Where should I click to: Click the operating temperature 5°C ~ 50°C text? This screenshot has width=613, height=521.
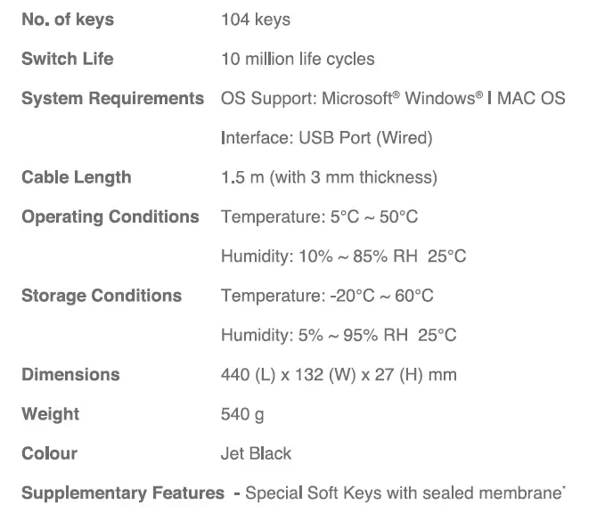[319, 216]
